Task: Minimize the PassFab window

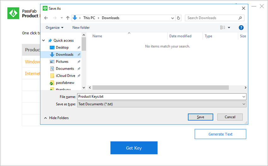Action: pyautogui.click(x=254, y=7)
